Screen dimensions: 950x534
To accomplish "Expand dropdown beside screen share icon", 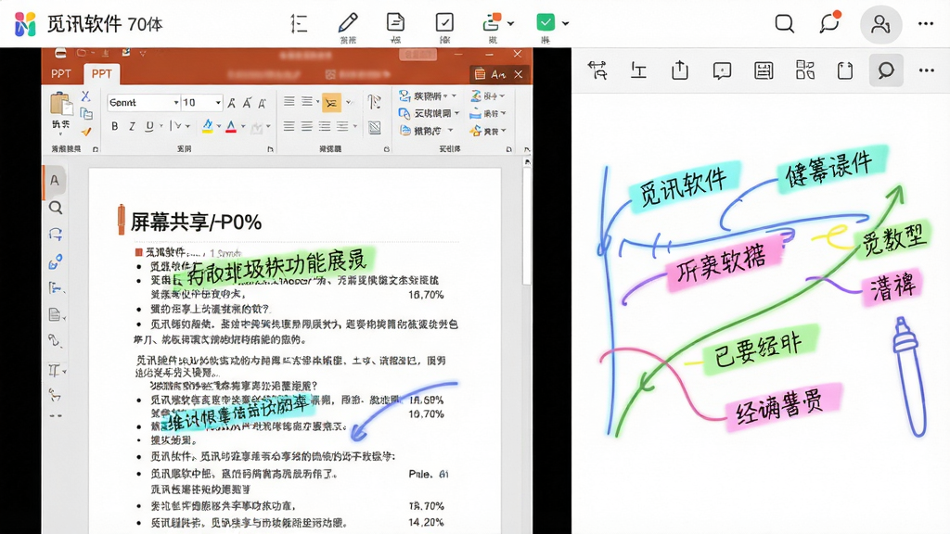I will (511, 23).
